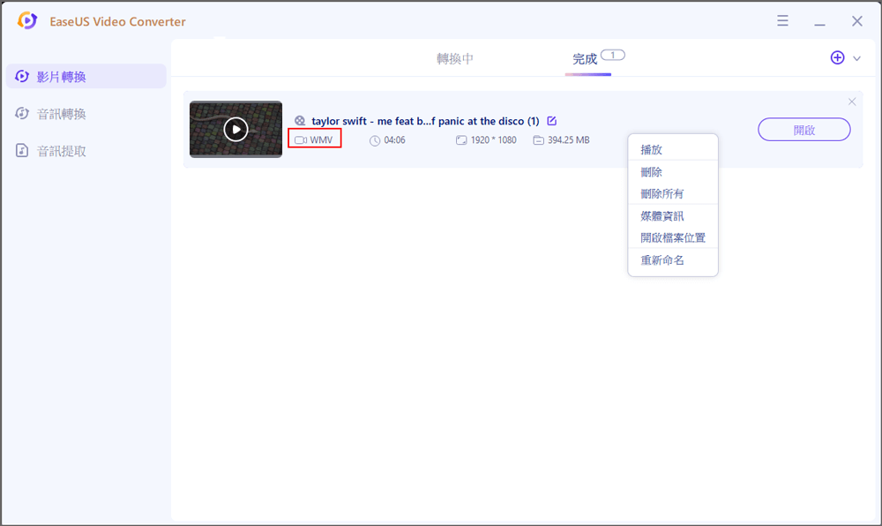Play the taylor swift video thumbnail
This screenshot has width=882, height=526.
(235, 130)
